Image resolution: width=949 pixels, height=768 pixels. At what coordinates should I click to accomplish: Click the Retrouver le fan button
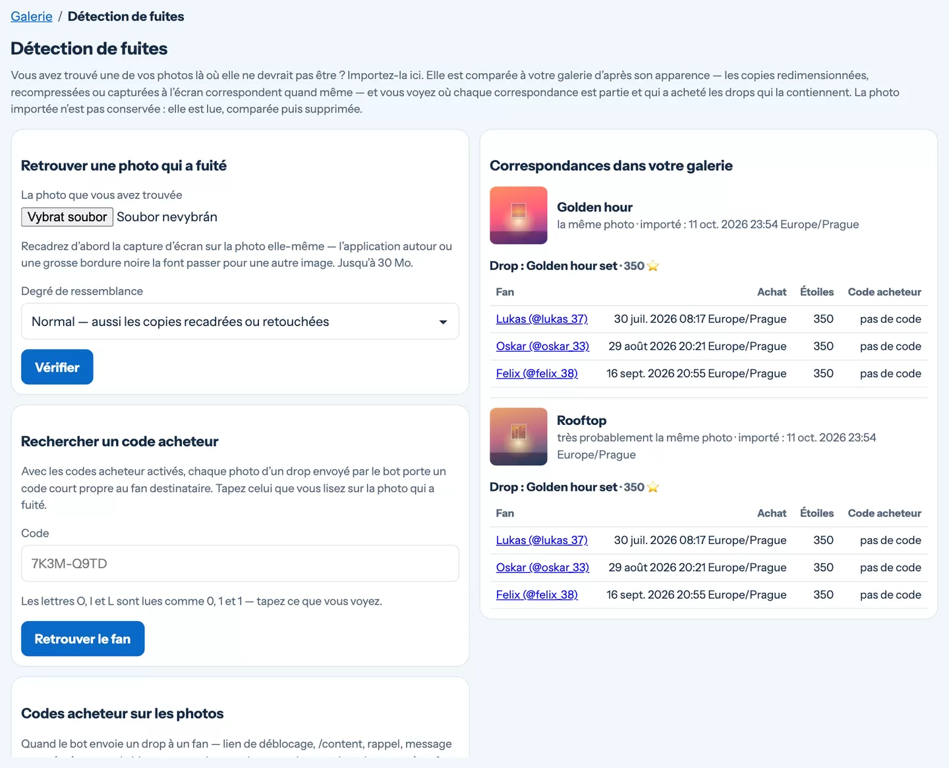point(82,639)
